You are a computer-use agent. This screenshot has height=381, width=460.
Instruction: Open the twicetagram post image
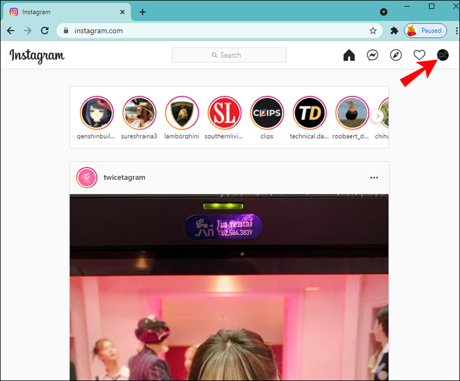click(x=229, y=287)
